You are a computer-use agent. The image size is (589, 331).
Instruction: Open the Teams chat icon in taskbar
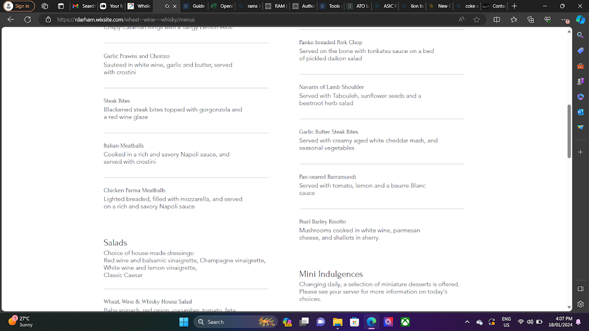(321, 322)
